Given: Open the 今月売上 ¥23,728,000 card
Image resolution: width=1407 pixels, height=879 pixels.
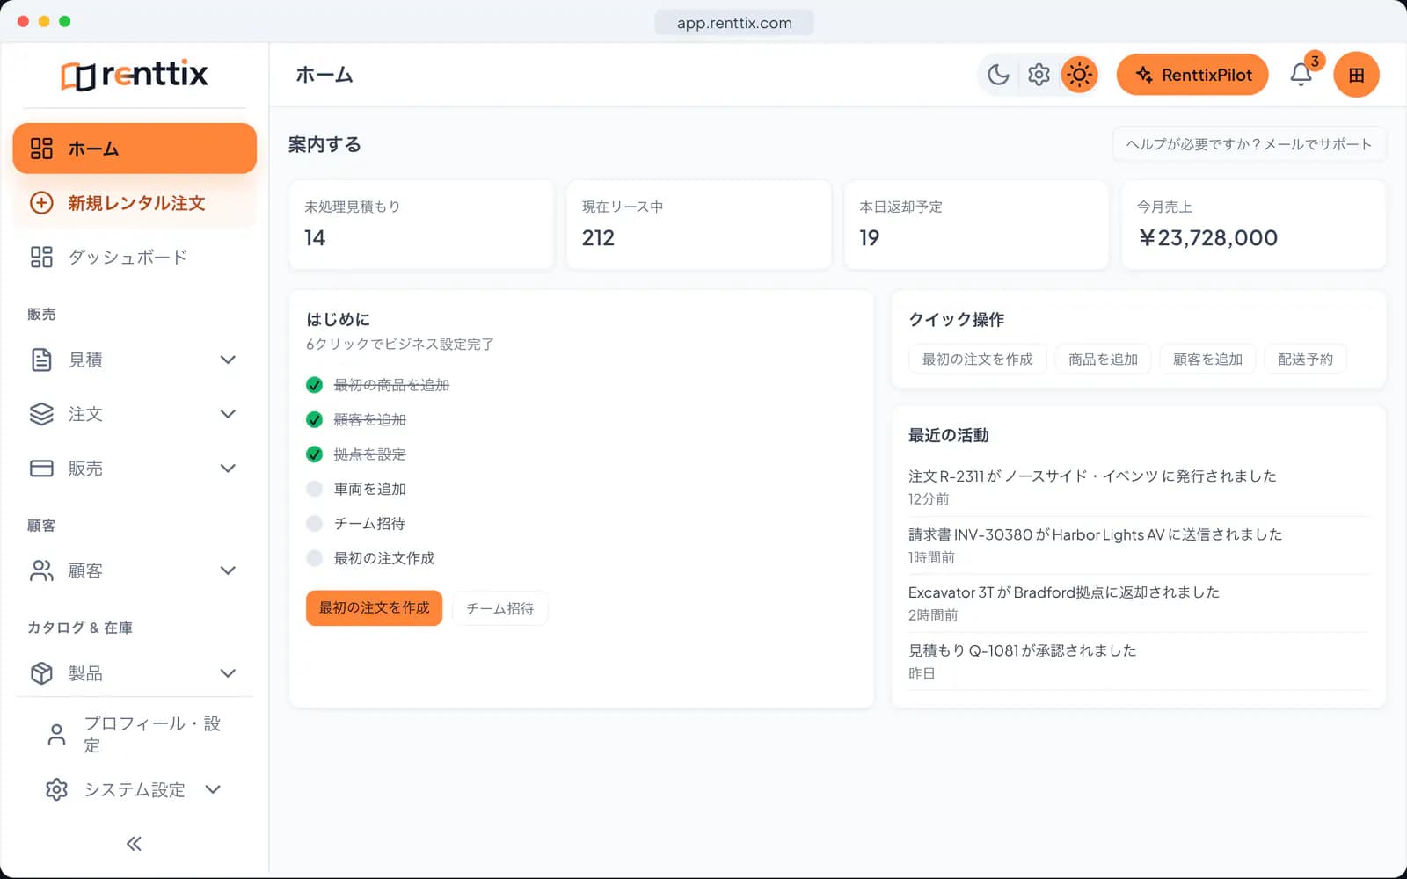Looking at the screenshot, I should point(1253,225).
